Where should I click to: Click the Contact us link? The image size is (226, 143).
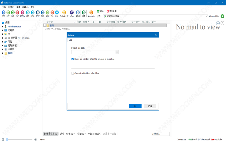(x=181, y=140)
